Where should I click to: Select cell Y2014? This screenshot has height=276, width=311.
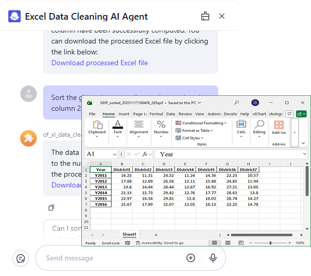click(101, 193)
